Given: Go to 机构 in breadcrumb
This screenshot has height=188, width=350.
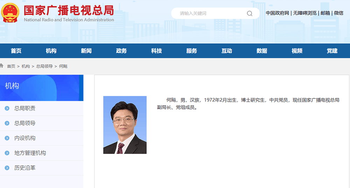Looking at the screenshot, I should coord(26,66).
